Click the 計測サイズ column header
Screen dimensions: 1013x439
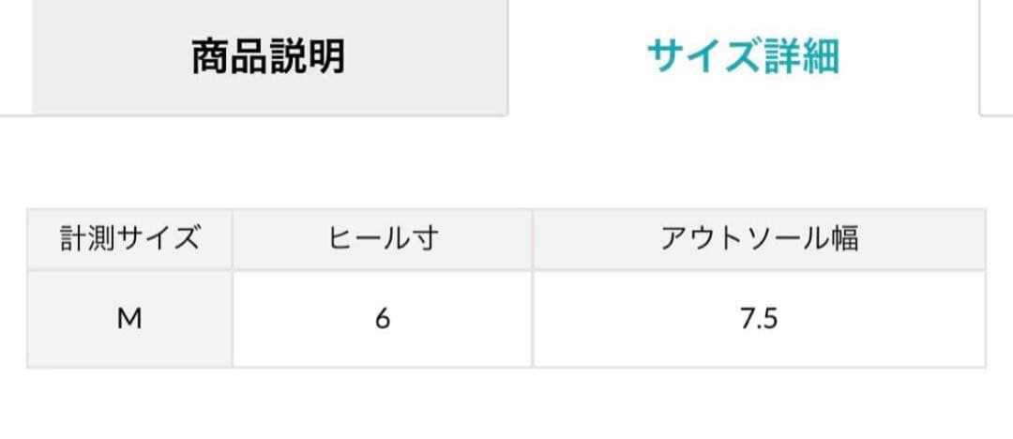(x=129, y=239)
